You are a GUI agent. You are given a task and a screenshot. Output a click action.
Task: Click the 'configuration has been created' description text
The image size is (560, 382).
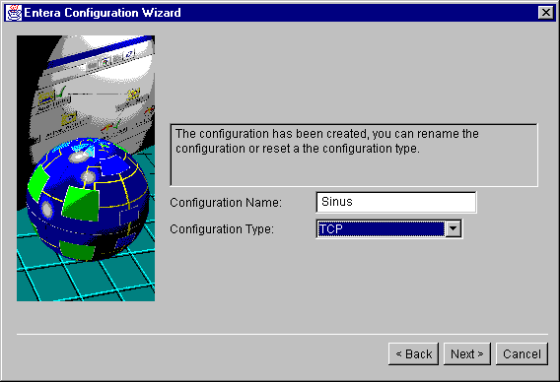(x=326, y=141)
